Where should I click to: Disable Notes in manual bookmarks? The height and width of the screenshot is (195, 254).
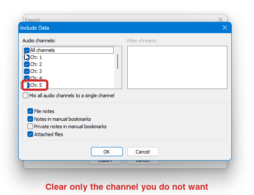[30, 119]
